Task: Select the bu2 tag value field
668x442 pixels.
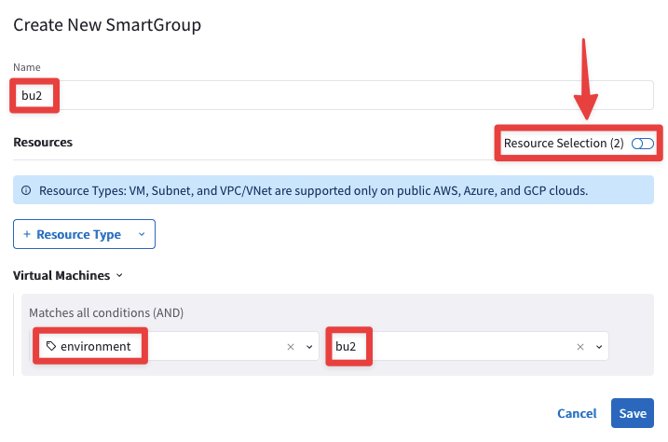Action: [x=466, y=347]
